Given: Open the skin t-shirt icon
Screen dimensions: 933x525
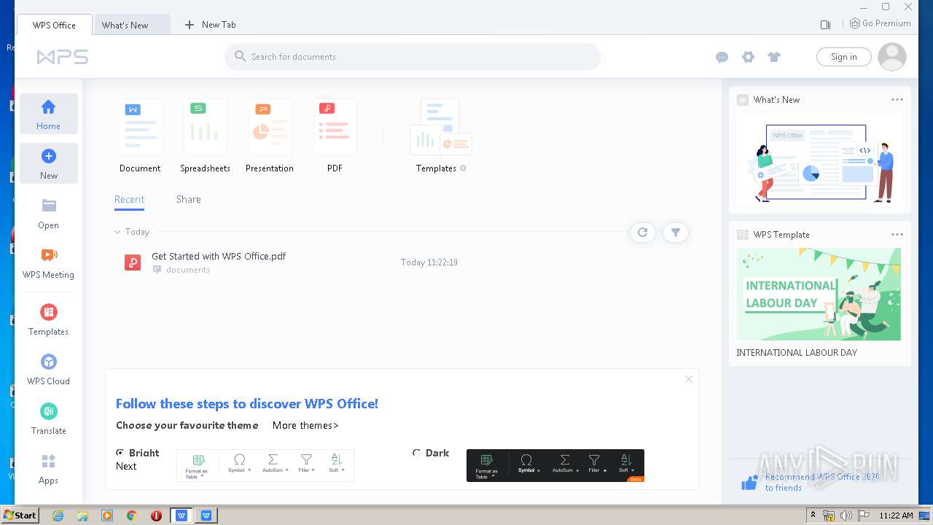Looking at the screenshot, I should (774, 57).
